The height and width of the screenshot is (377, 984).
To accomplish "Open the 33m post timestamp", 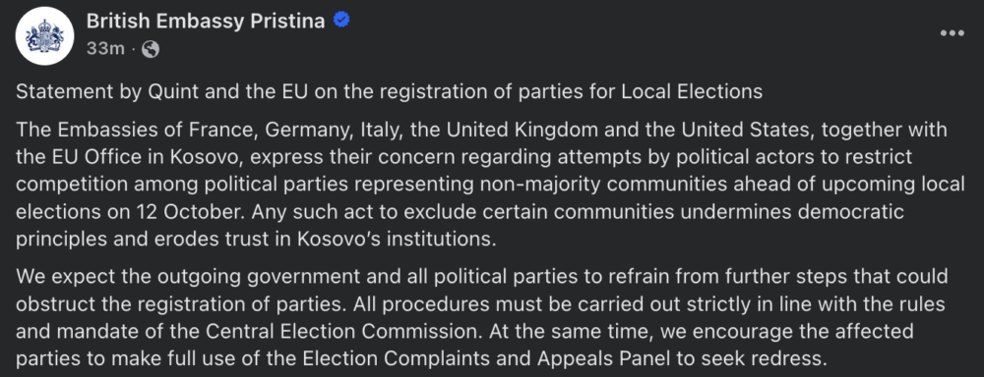I will pos(105,49).
